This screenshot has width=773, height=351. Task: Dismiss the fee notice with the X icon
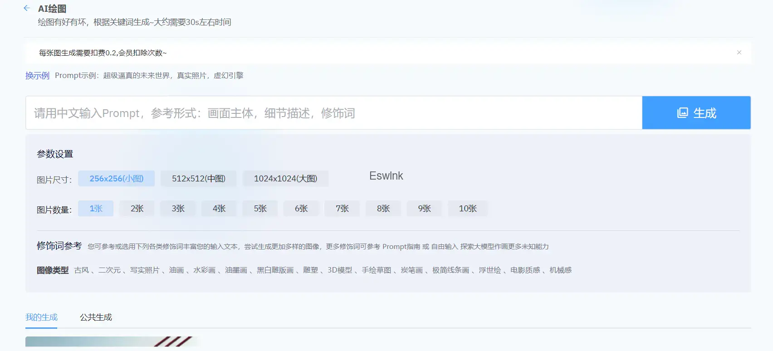click(x=739, y=53)
